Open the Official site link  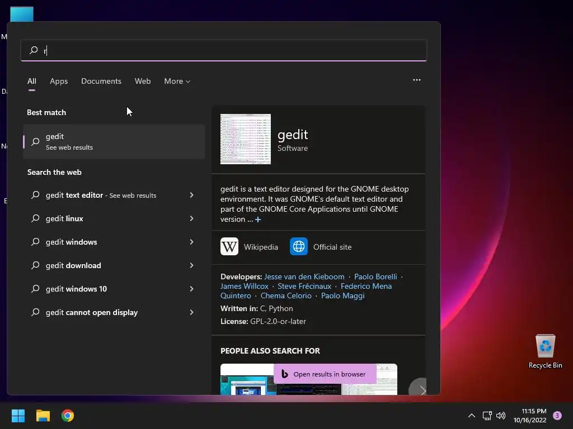click(332, 247)
